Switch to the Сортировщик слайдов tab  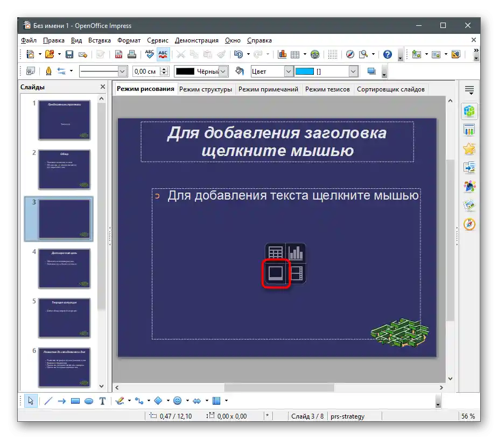click(x=391, y=89)
